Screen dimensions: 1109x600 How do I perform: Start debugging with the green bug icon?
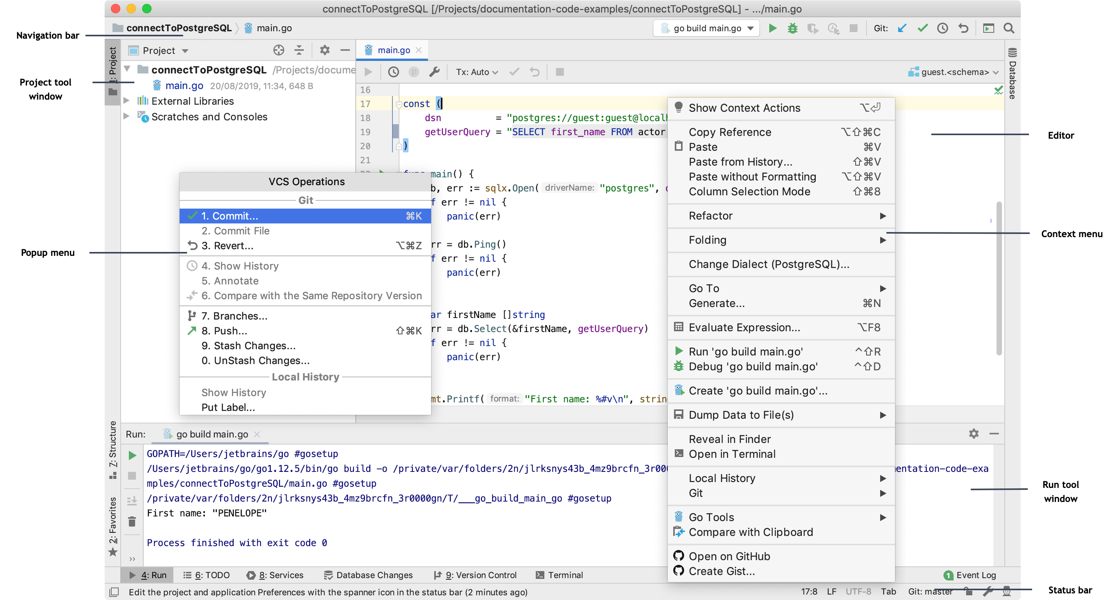pos(792,29)
